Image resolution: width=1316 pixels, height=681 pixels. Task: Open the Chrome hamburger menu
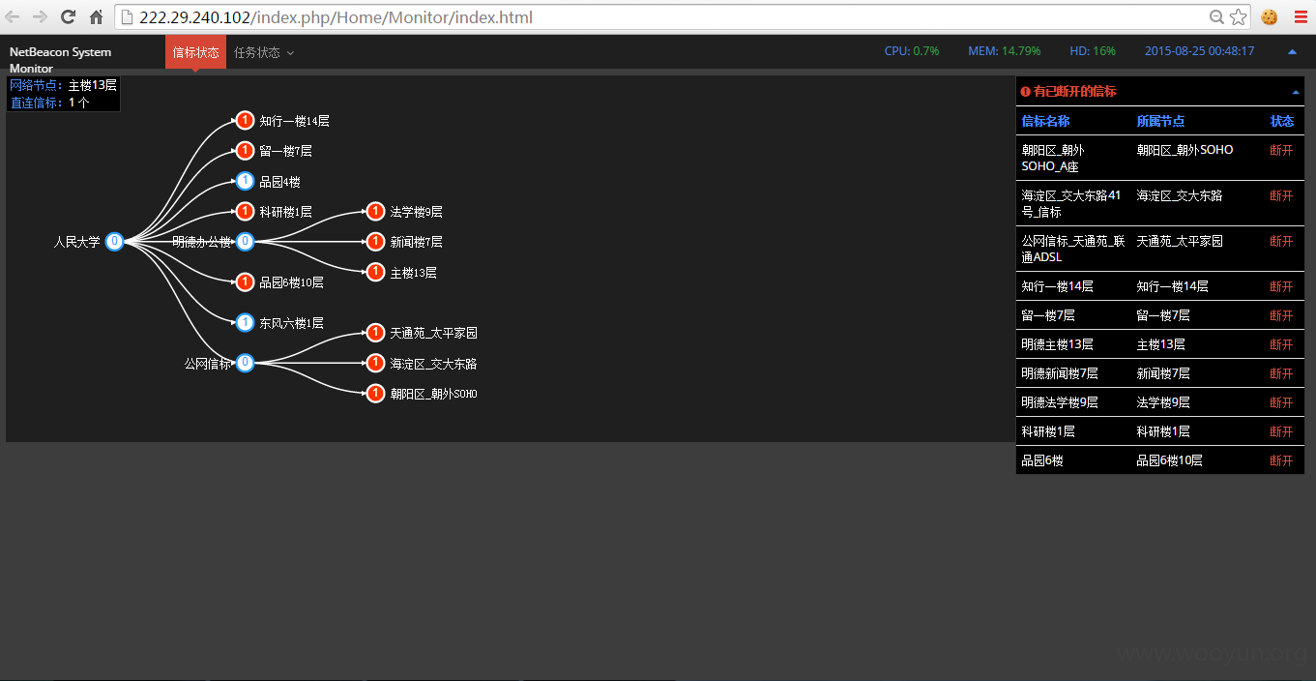click(1300, 16)
